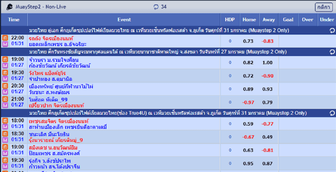Select Home odds 0.95 for รุ่งกิจ match

pyautogui.click(x=248, y=164)
